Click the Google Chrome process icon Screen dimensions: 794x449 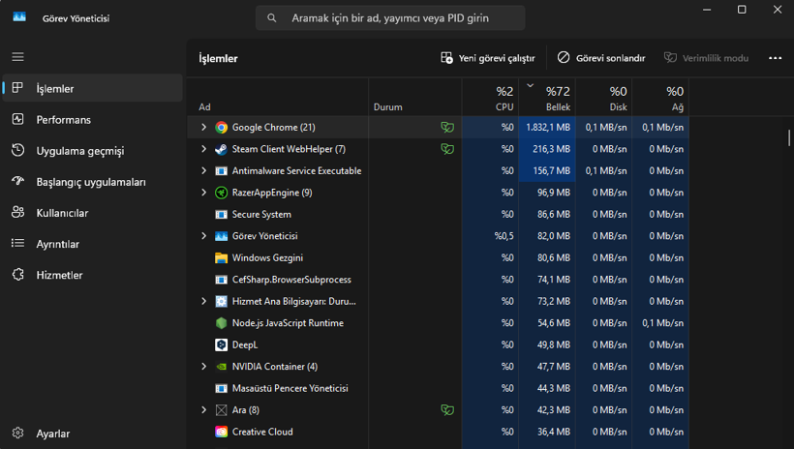(221, 127)
